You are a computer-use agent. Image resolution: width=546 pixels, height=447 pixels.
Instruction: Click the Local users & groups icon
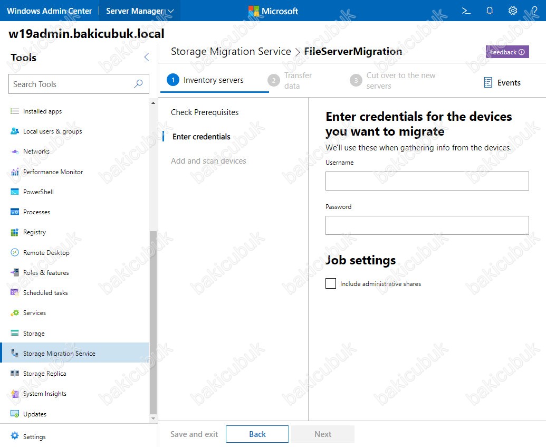pyautogui.click(x=15, y=131)
